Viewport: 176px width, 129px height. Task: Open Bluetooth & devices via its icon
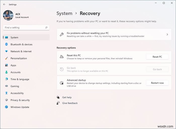(x=7, y=44)
